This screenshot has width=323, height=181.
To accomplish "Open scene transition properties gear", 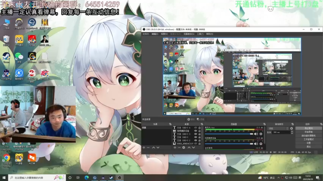I will 292,128.
